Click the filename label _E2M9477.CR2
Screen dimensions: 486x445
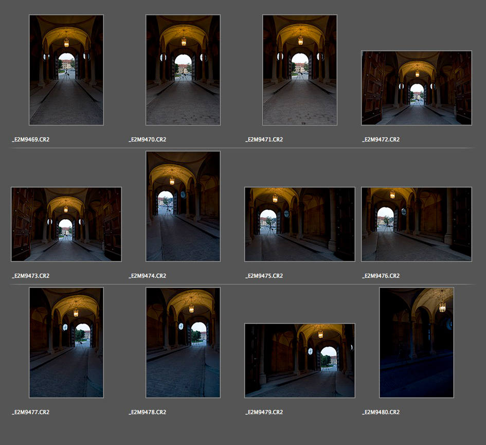[31, 412]
